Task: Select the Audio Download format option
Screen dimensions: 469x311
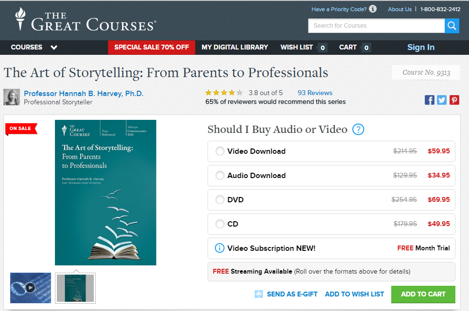Action: (x=220, y=176)
